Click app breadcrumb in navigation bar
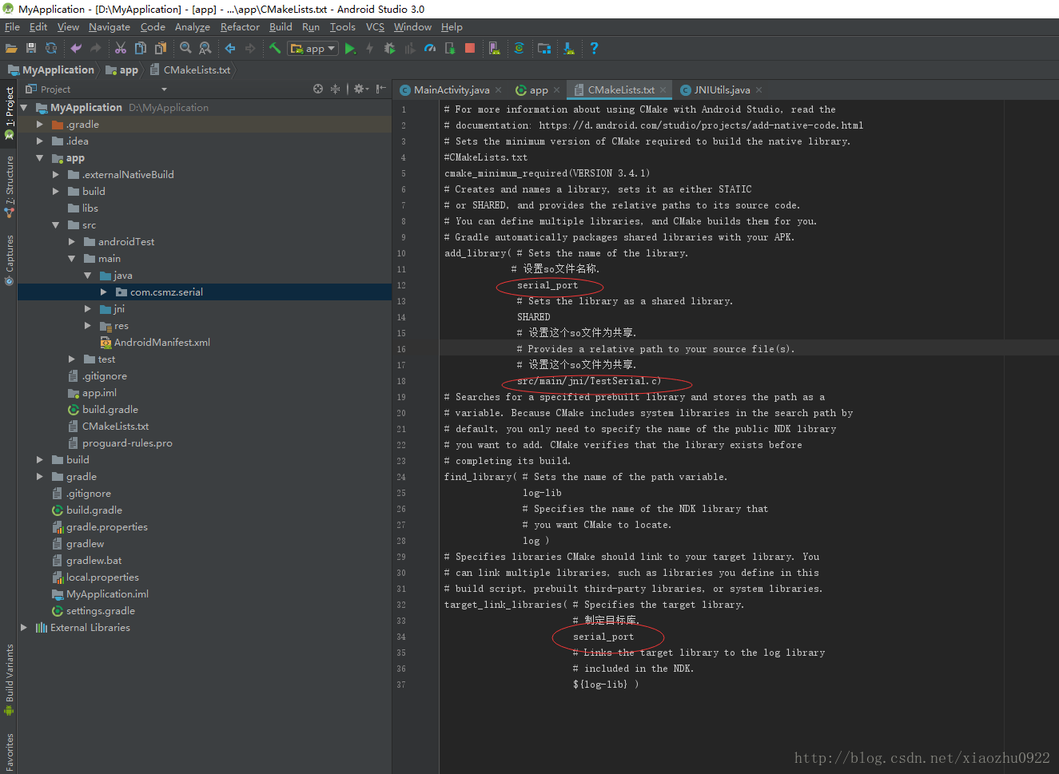The height and width of the screenshot is (774, 1059). tap(122, 70)
